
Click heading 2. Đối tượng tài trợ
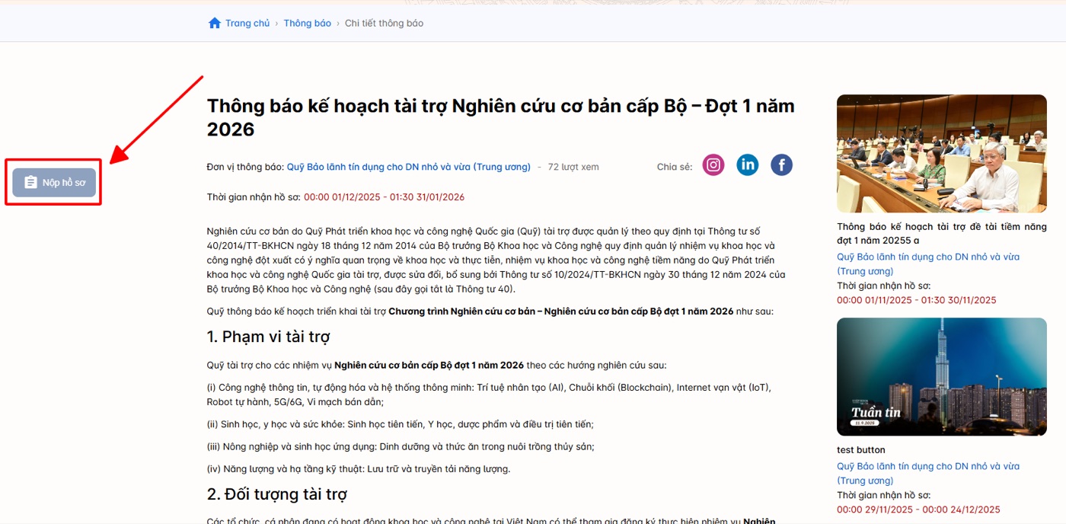tap(277, 494)
